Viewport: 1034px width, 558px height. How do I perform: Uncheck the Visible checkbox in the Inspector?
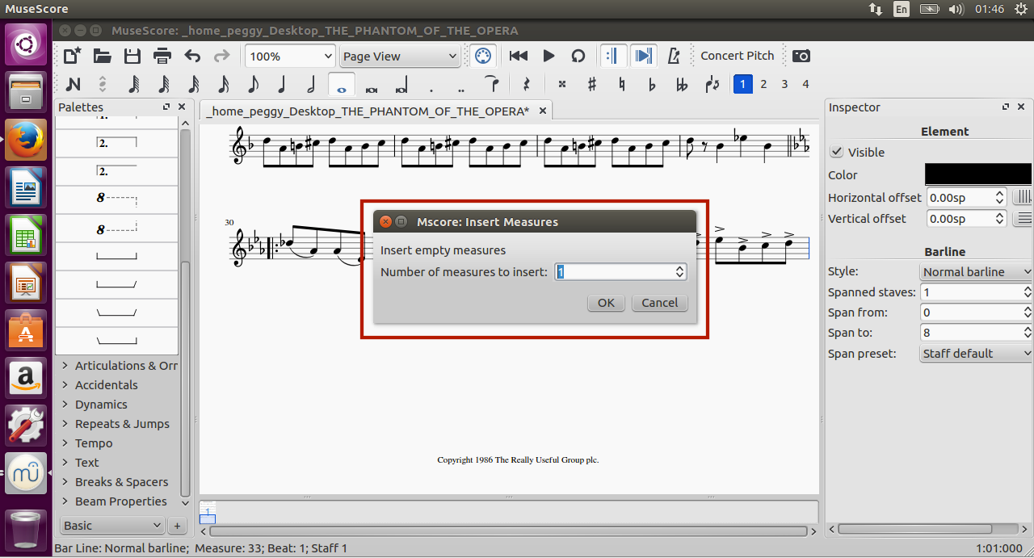pyautogui.click(x=837, y=152)
